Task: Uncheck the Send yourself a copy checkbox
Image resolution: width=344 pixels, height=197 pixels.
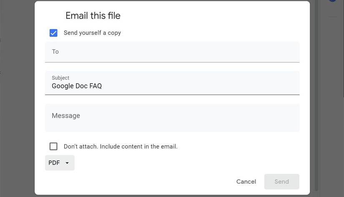Action: pyautogui.click(x=53, y=33)
